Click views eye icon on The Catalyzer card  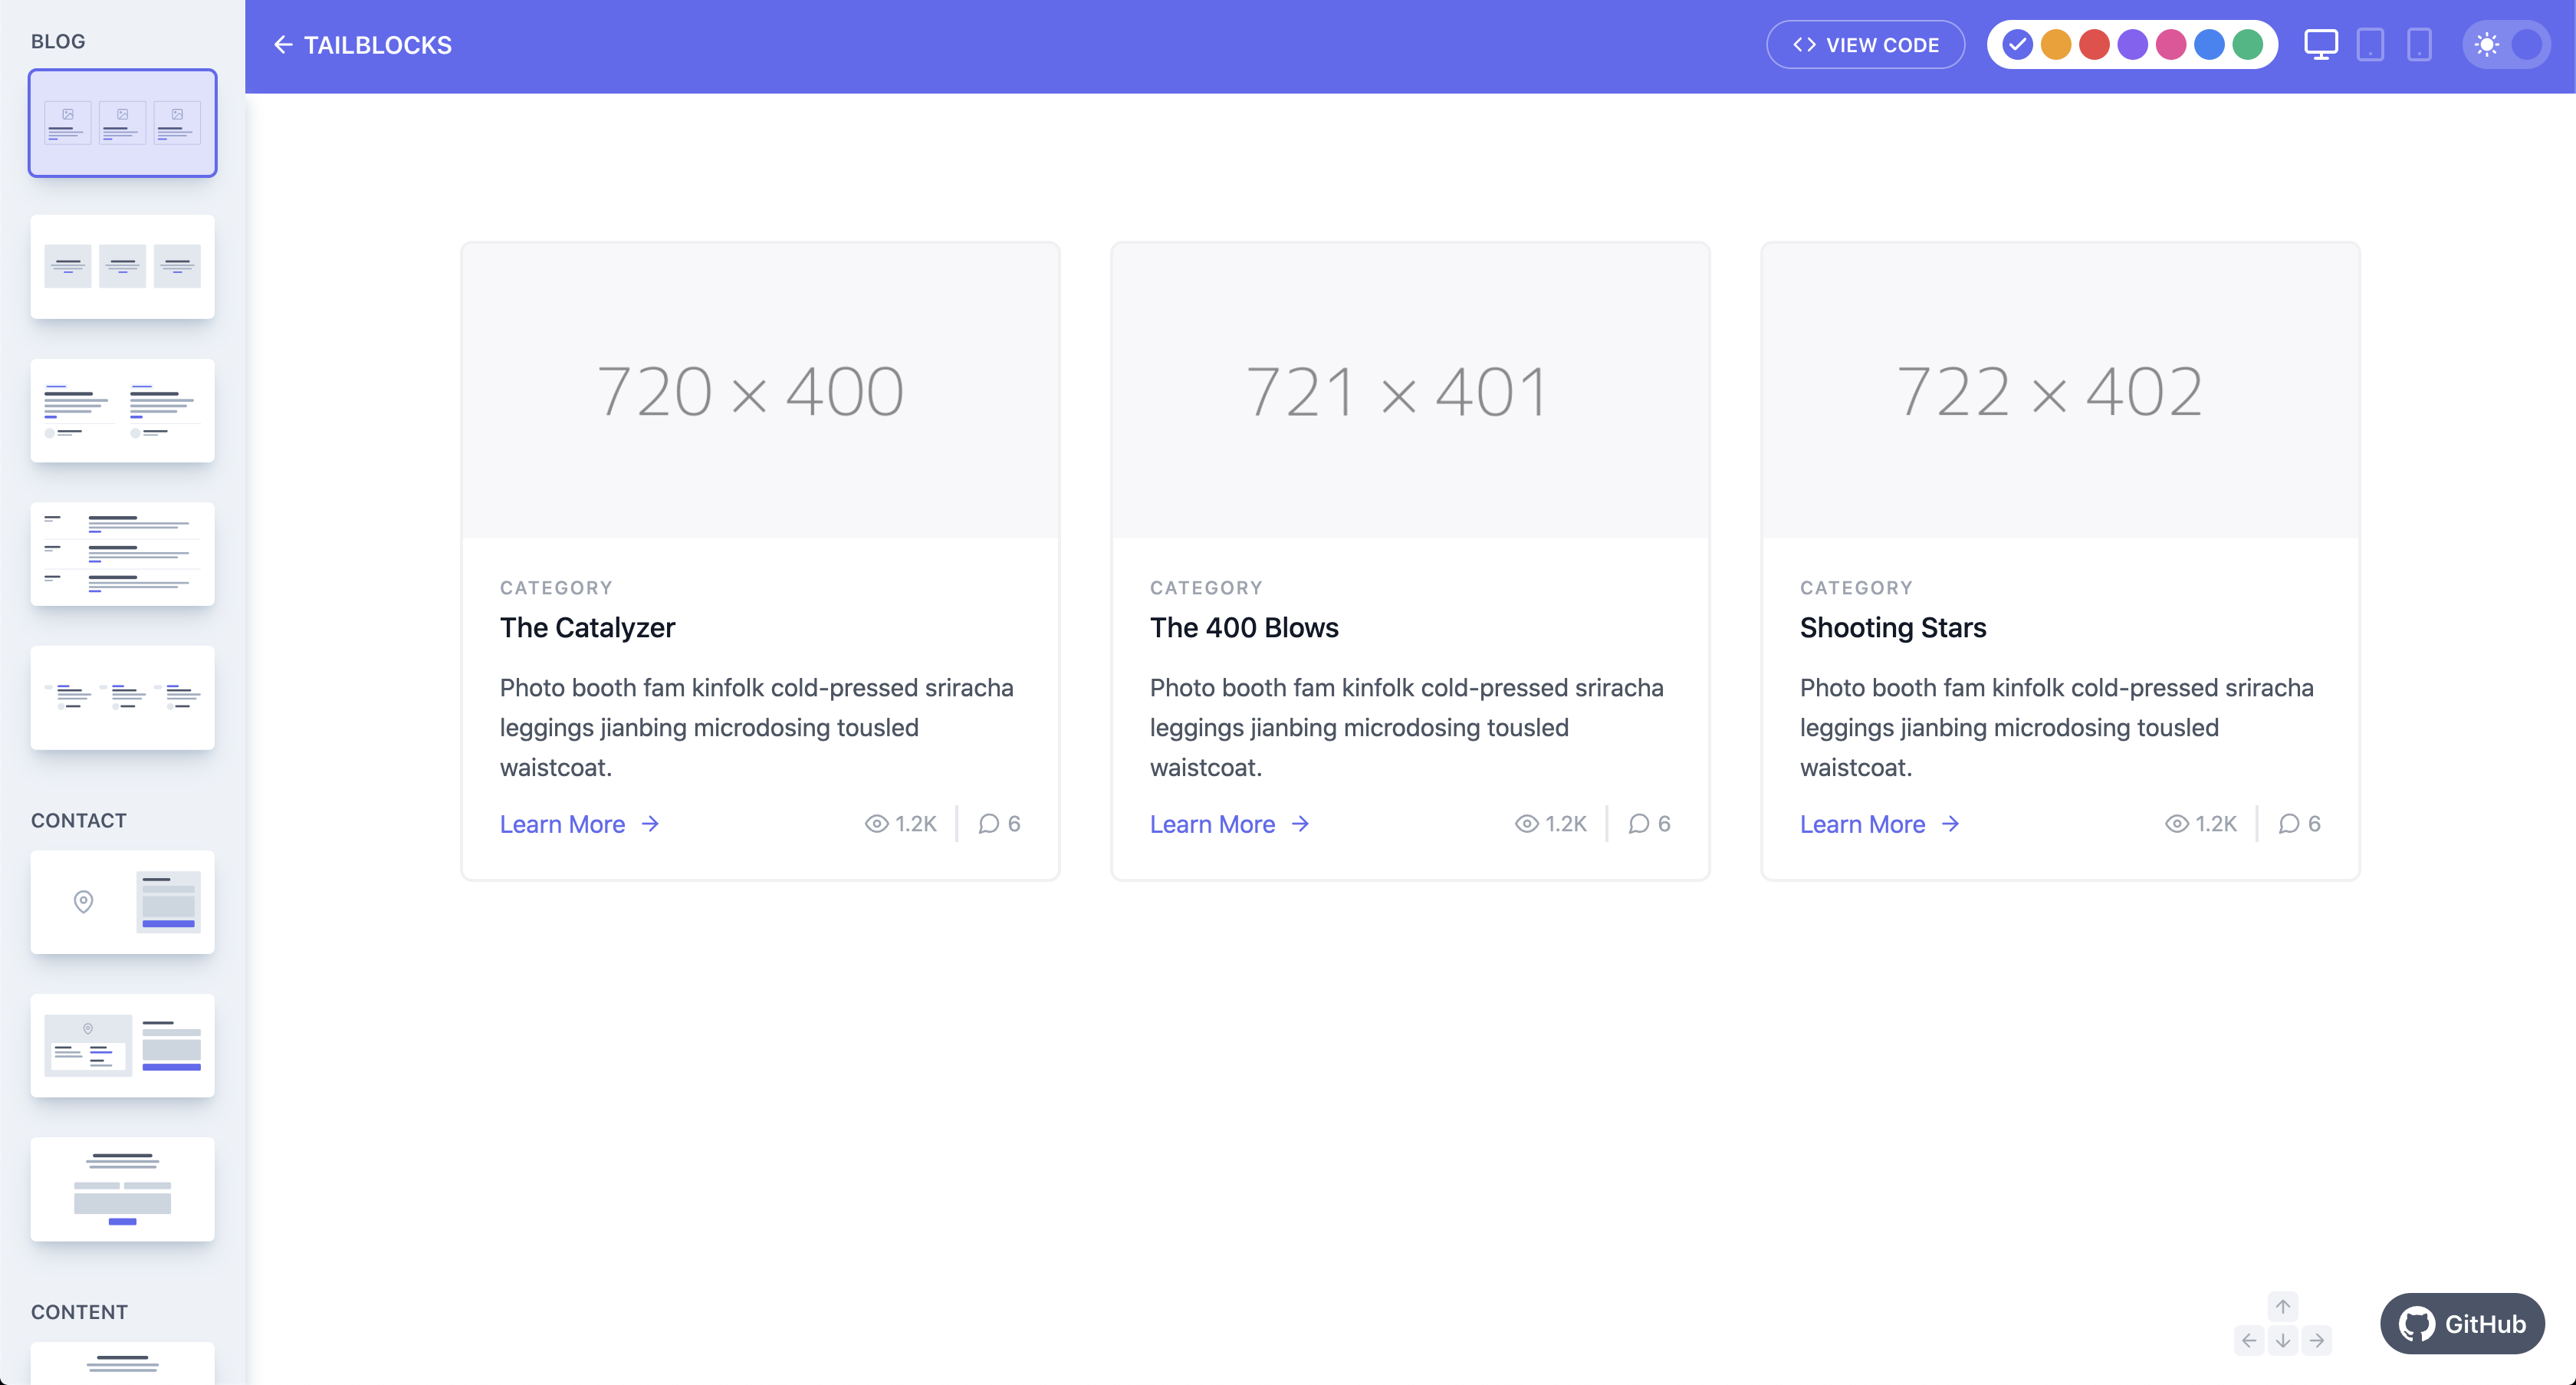point(876,824)
